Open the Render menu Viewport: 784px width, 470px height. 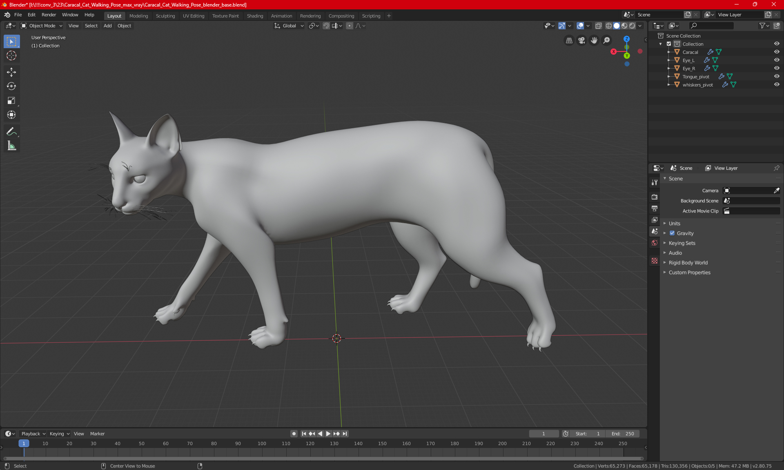tap(49, 15)
